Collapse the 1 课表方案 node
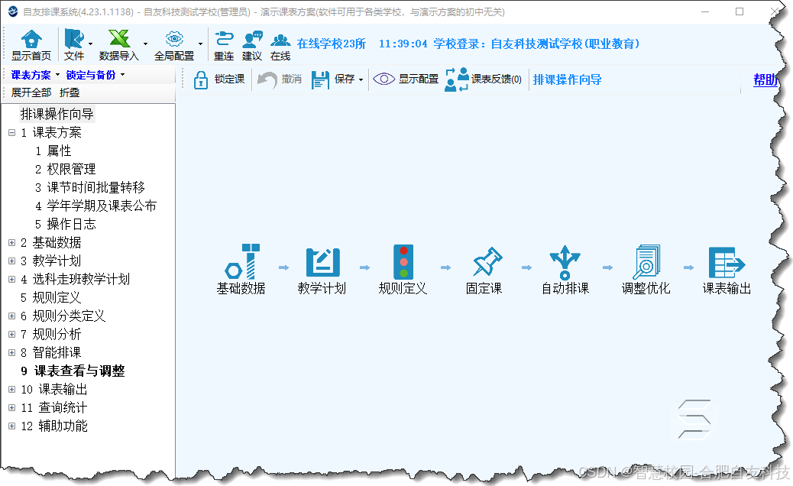Image resolution: width=793 pixels, height=486 pixels. 11,132
